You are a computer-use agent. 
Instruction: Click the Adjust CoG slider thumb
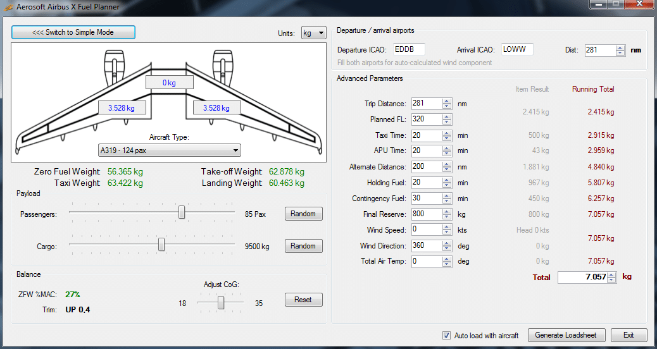click(x=221, y=303)
